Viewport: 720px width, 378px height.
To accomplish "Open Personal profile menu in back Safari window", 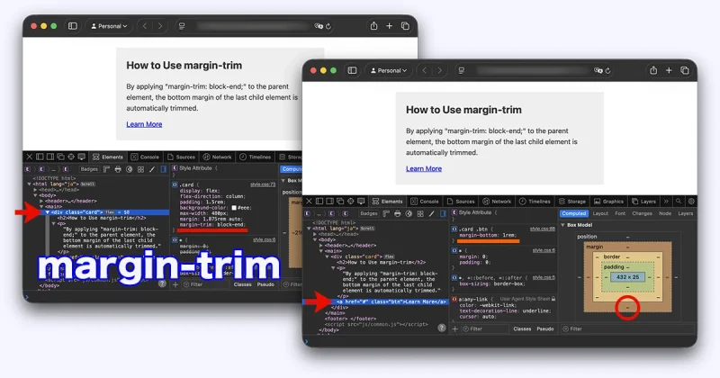I will point(109,26).
